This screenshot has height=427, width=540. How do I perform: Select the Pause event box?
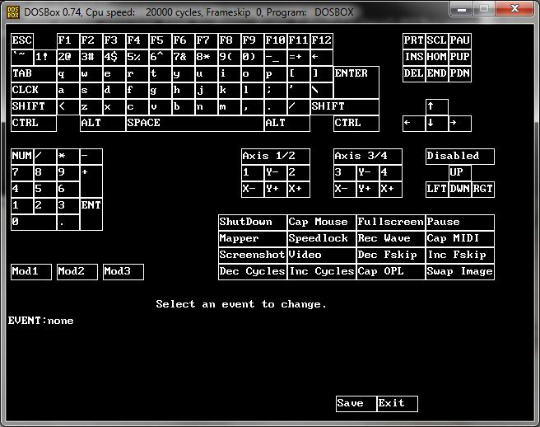[460, 222]
